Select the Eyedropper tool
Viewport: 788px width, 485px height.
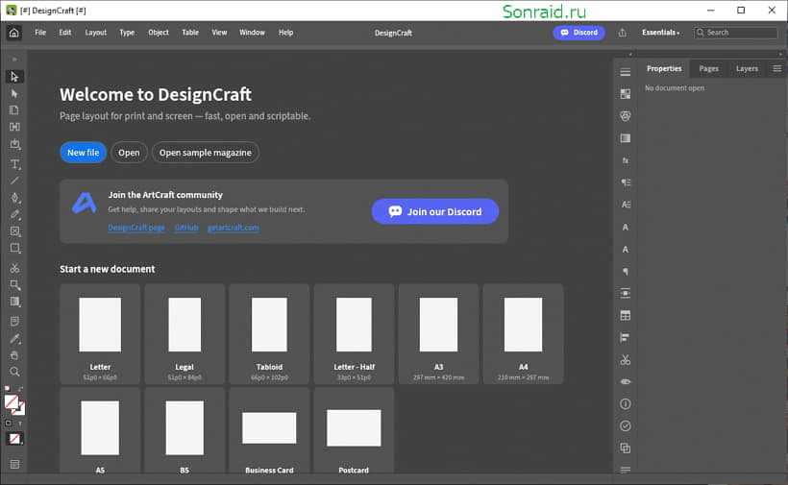(x=15, y=339)
